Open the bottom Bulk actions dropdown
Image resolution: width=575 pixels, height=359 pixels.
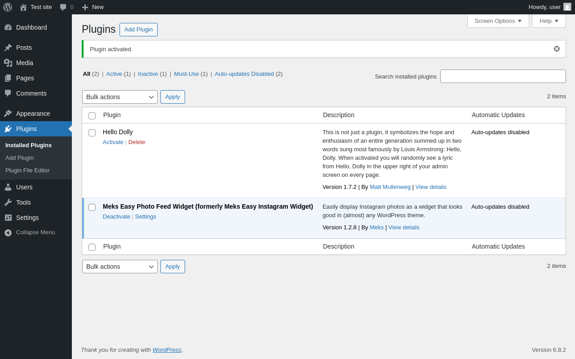click(x=120, y=267)
